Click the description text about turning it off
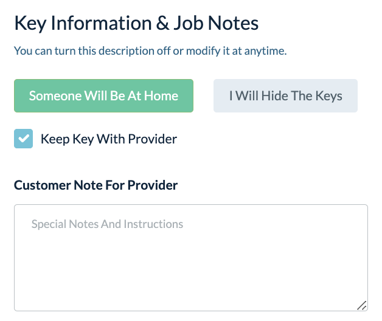Image resolution: width=382 pixels, height=321 pixels. point(150,51)
